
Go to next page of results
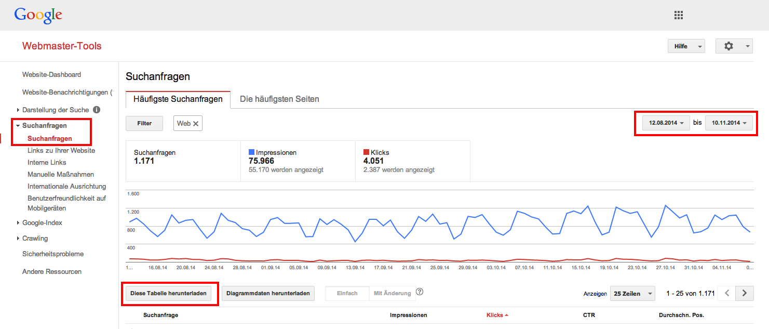[x=745, y=293]
